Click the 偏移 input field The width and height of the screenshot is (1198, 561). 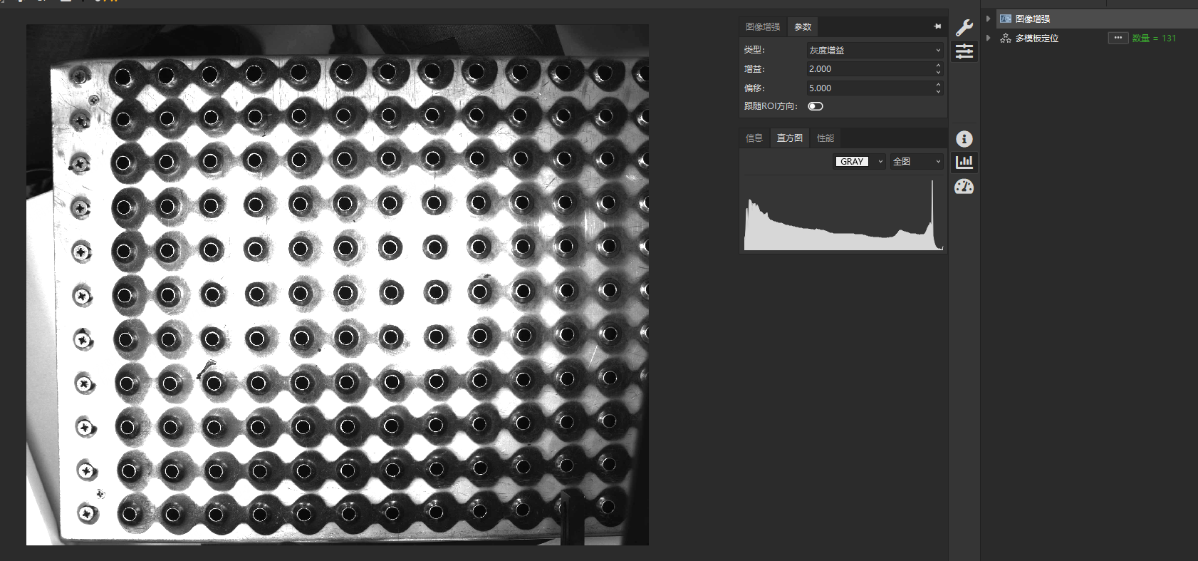[x=869, y=88]
